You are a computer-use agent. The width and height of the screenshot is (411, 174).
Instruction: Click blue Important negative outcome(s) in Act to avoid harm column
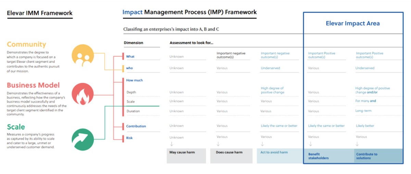coord(275,55)
